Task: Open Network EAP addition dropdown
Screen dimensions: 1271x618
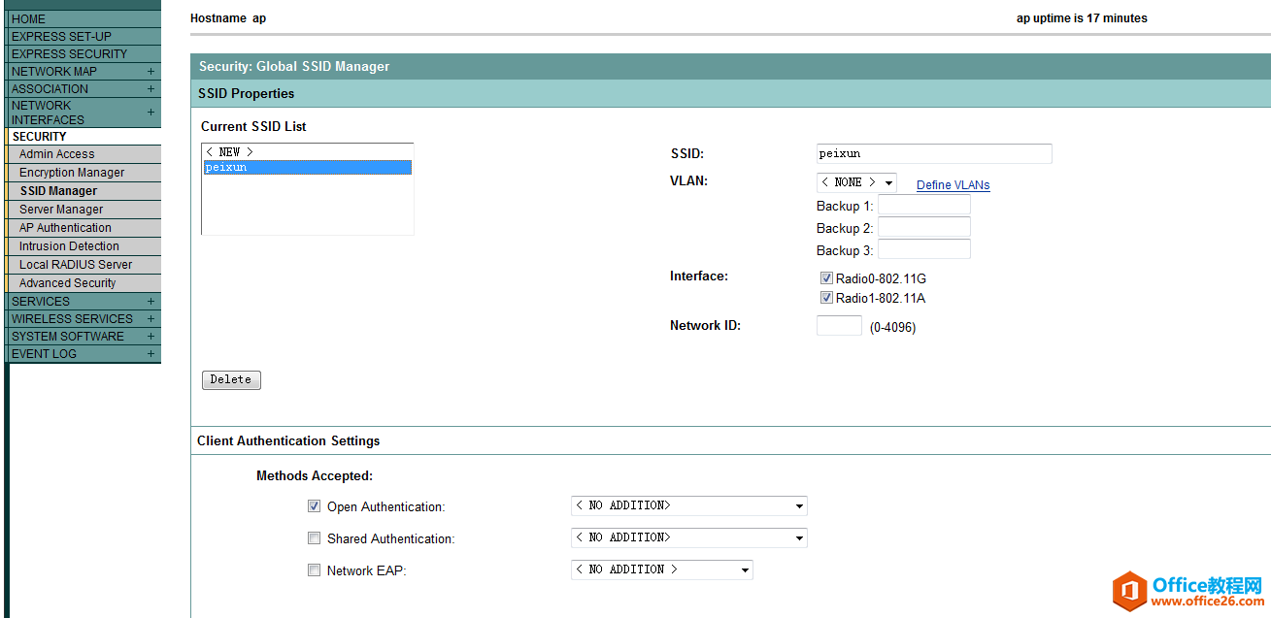Action: click(661, 570)
